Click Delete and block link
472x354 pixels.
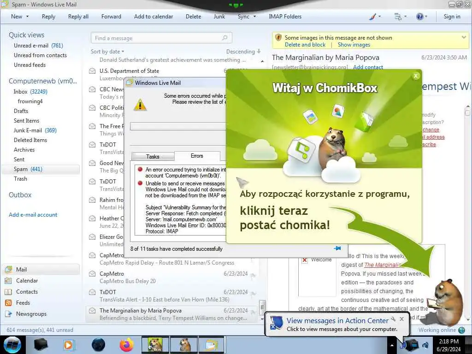(305, 45)
